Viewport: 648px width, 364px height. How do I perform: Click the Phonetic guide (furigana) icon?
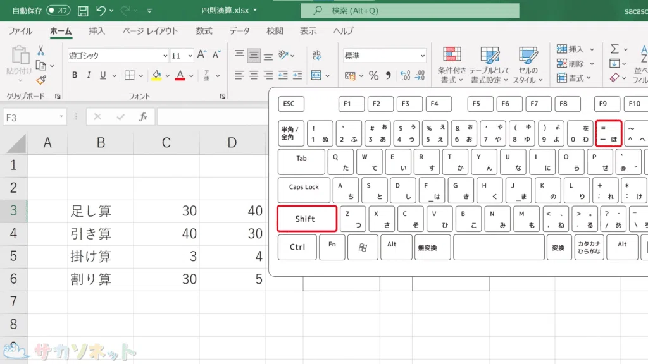tap(207, 75)
